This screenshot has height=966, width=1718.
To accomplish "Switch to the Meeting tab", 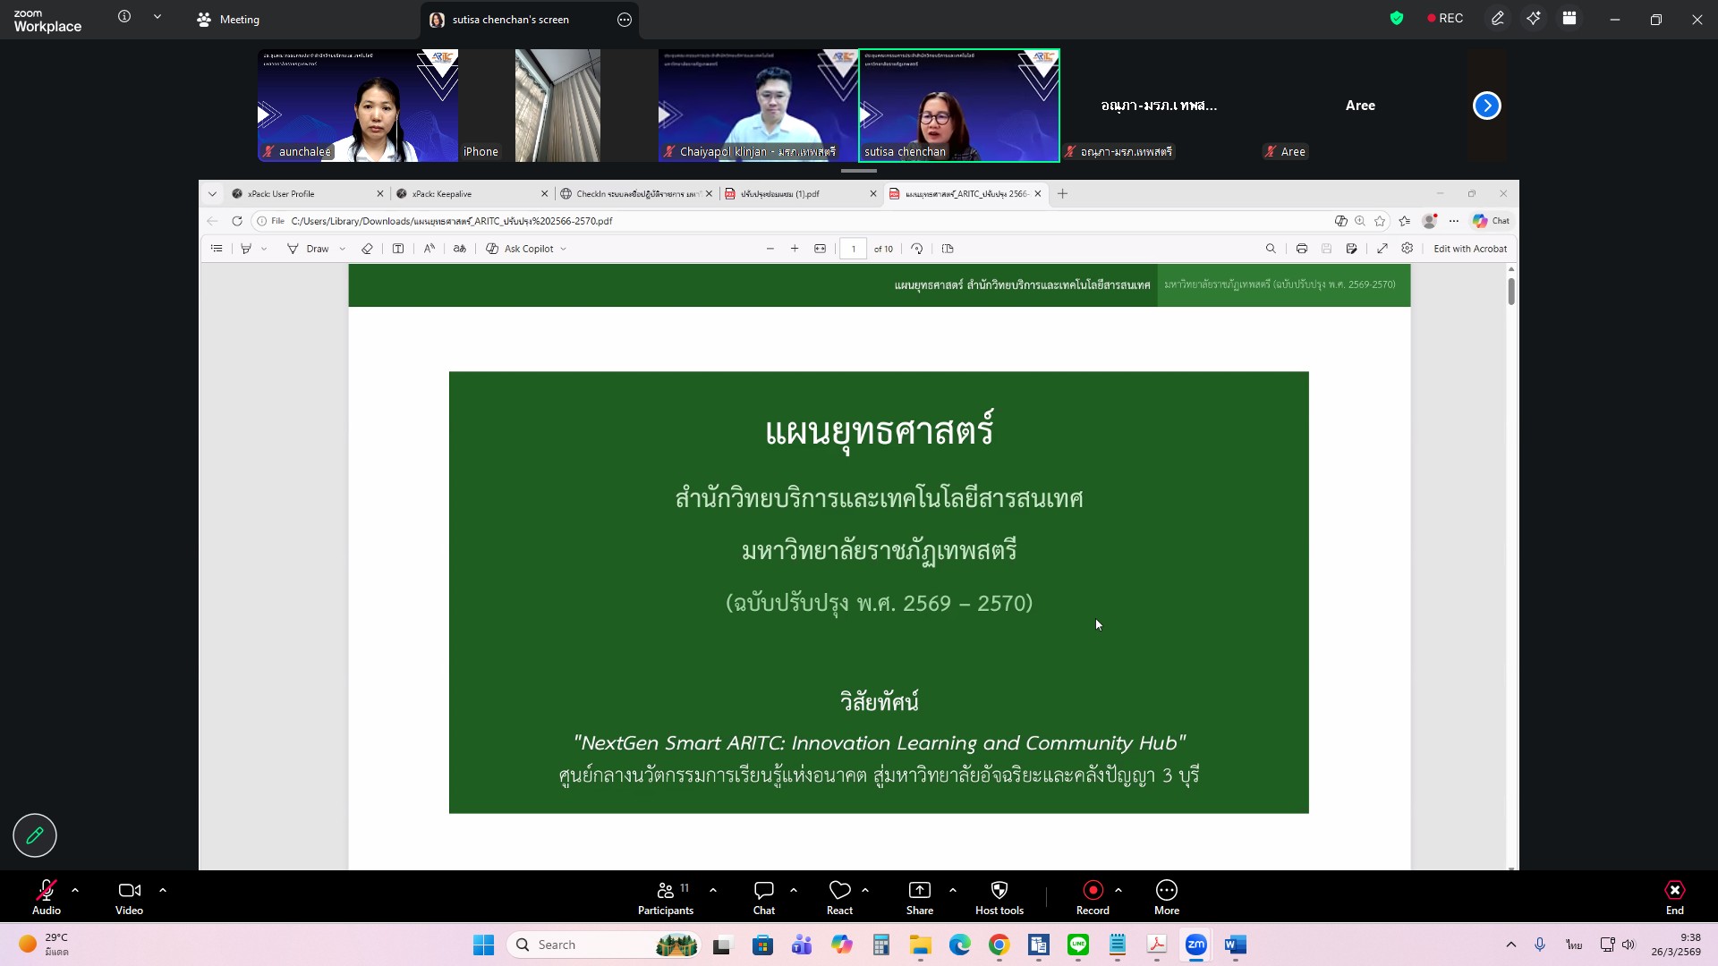I will coord(228,20).
